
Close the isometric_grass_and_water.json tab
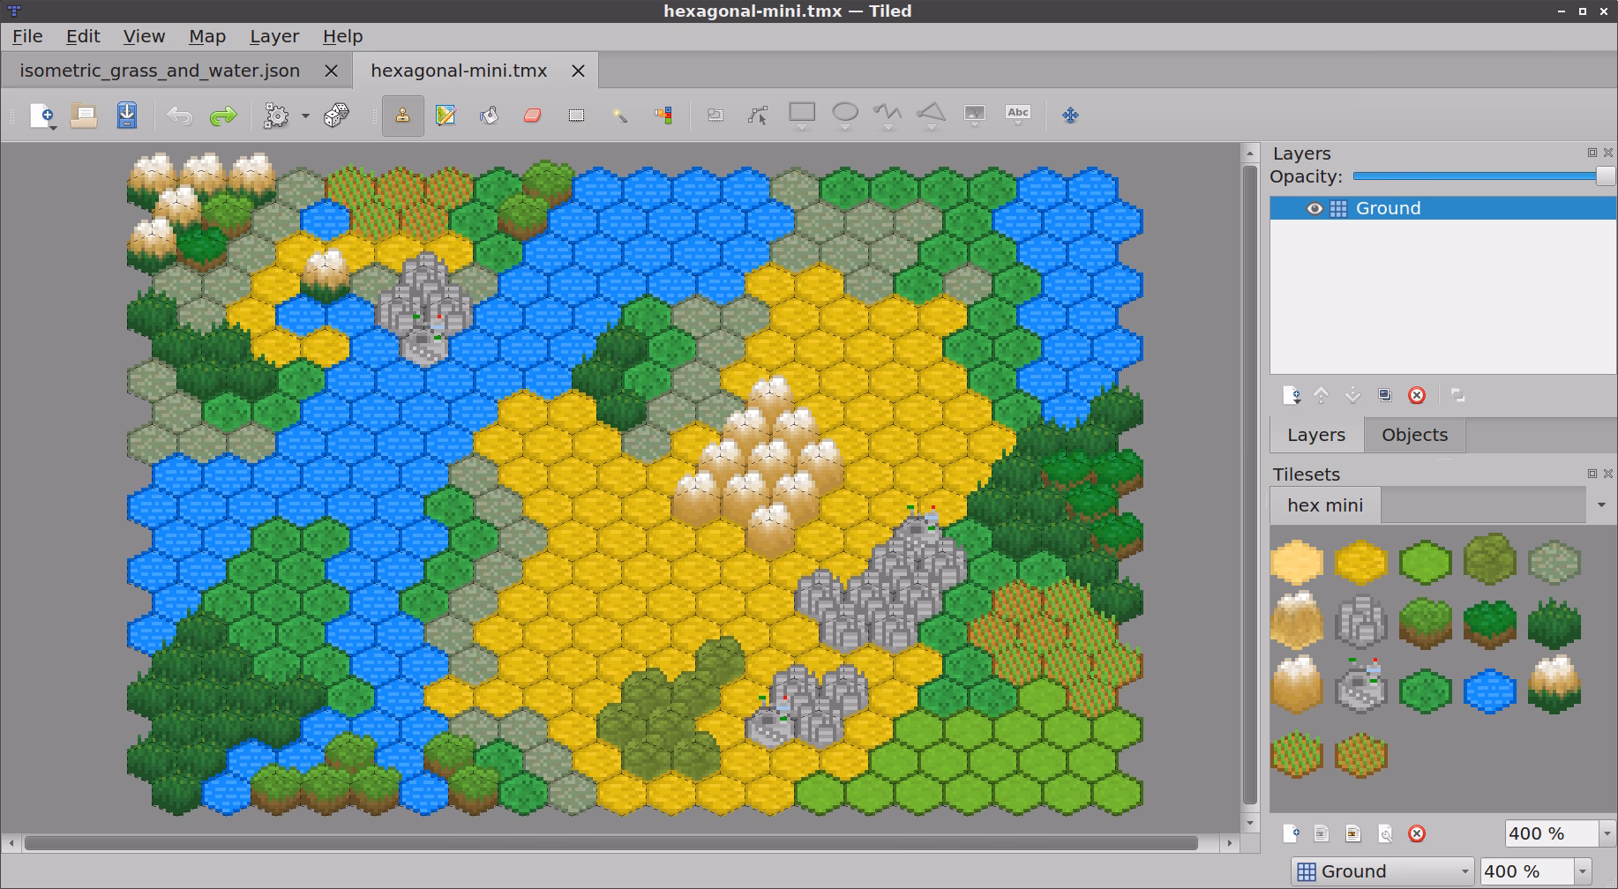coord(332,71)
